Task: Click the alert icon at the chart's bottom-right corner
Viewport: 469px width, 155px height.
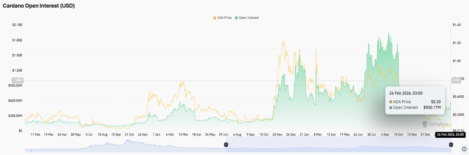Action: (464, 149)
